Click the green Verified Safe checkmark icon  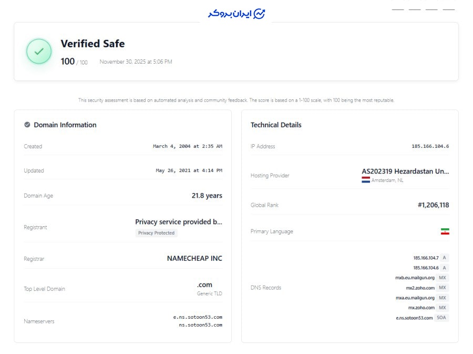coord(39,52)
